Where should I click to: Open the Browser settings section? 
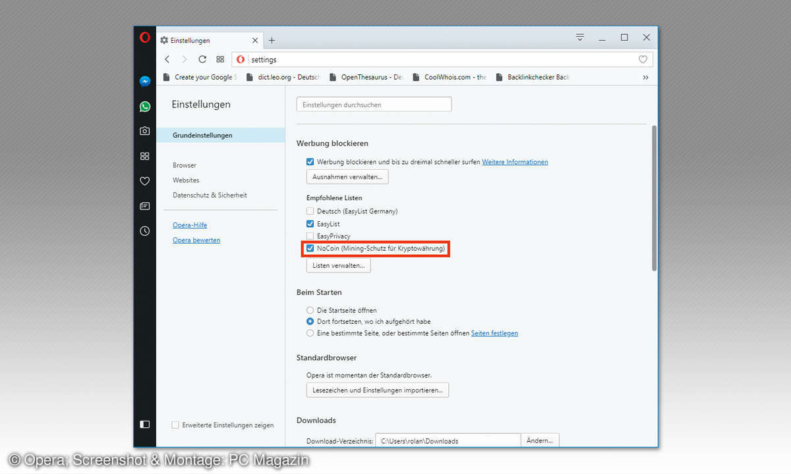(185, 165)
